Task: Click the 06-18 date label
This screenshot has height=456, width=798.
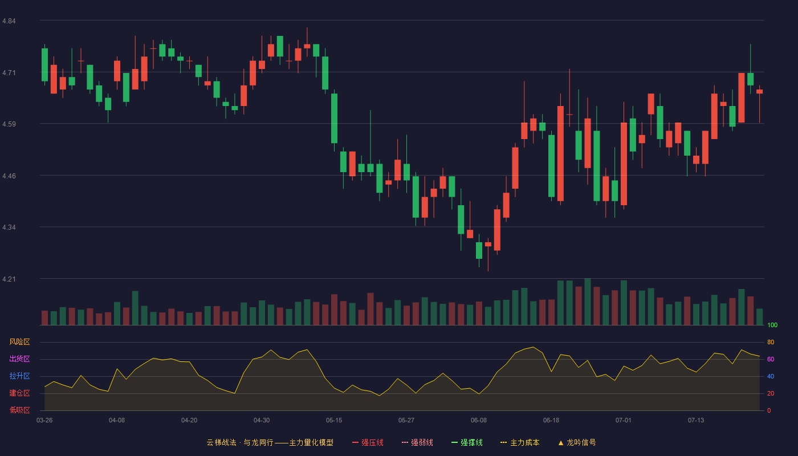Action: click(x=551, y=420)
